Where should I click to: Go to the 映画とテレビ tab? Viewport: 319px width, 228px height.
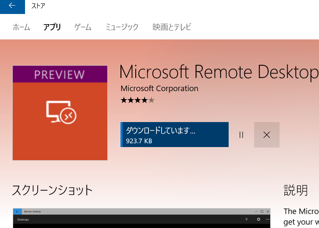coord(172,27)
